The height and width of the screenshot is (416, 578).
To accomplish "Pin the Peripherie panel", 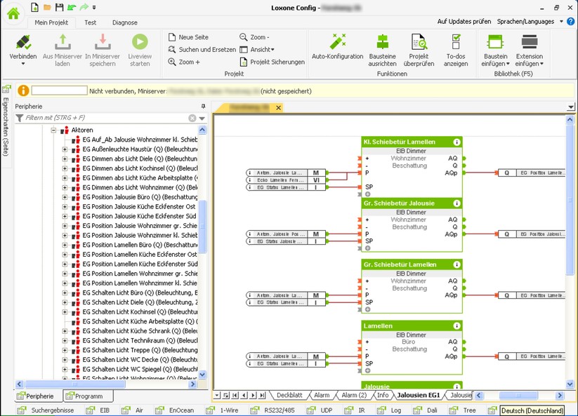I will [x=203, y=106].
